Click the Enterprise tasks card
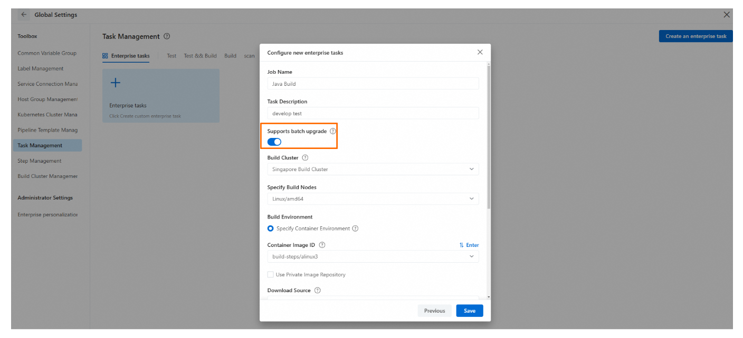Screen dimensions: 743x338 161,96
